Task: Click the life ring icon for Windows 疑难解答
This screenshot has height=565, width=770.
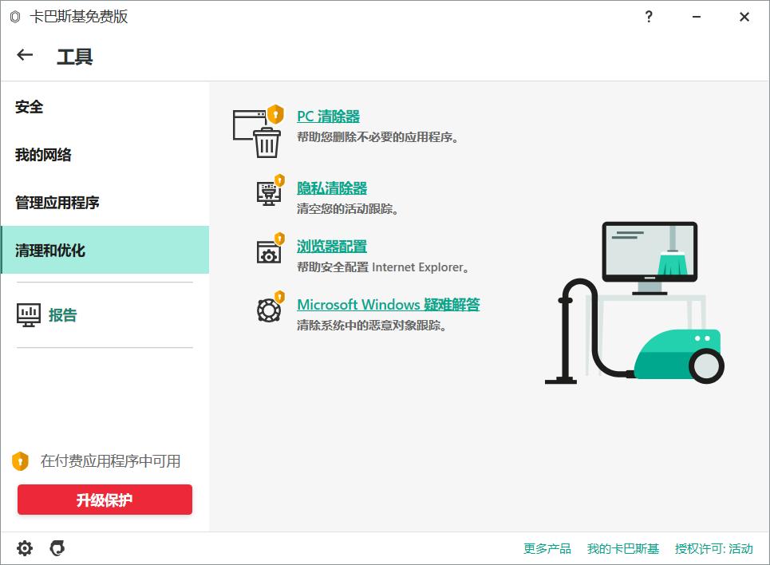Action: 267,310
